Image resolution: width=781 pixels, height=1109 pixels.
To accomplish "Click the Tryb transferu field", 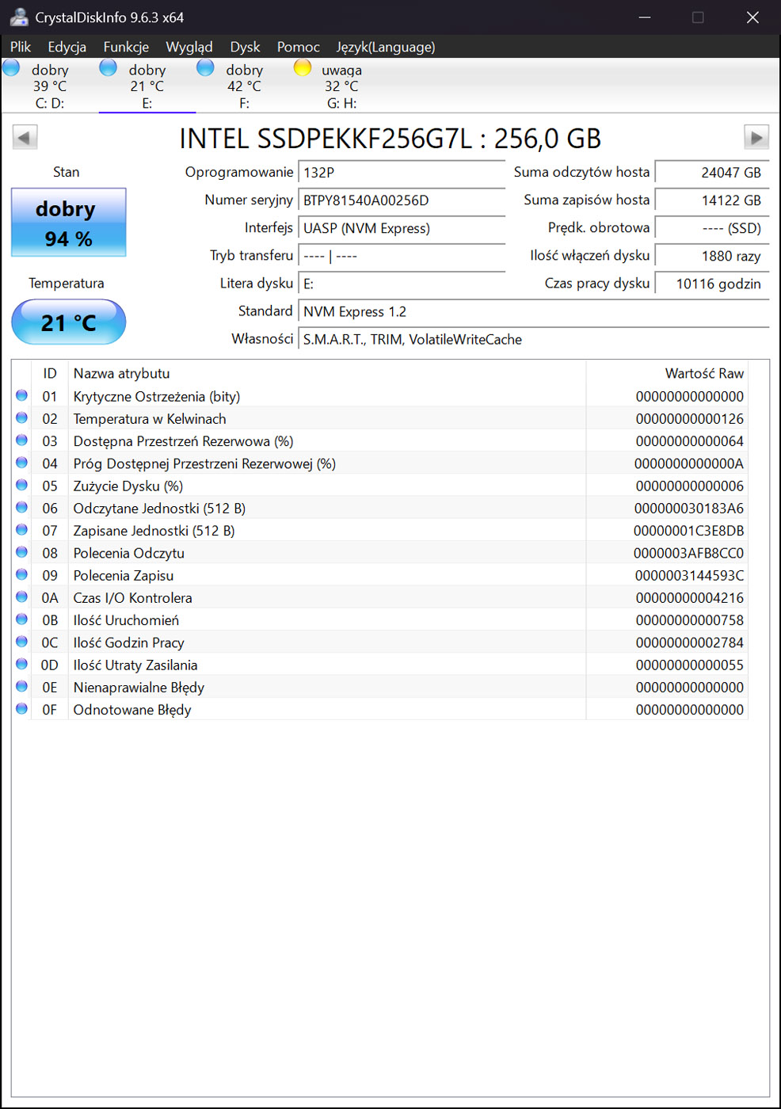I will (x=402, y=256).
